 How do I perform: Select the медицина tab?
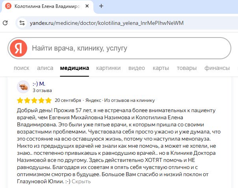pos(74,68)
